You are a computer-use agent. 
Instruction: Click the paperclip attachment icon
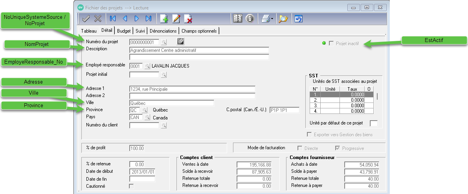(180, 41)
